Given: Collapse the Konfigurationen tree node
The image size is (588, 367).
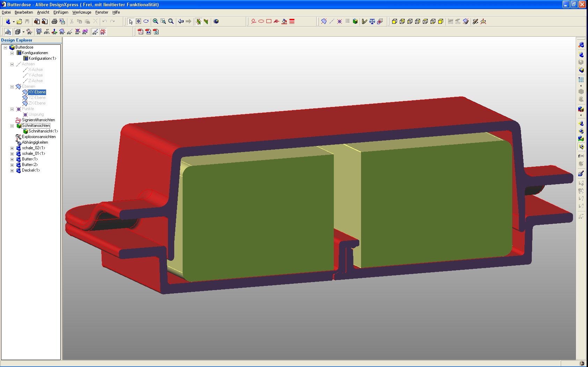Looking at the screenshot, I should tap(12, 53).
